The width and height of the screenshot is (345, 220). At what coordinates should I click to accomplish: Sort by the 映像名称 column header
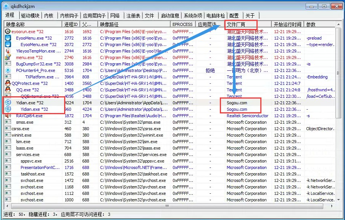coord(33,24)
